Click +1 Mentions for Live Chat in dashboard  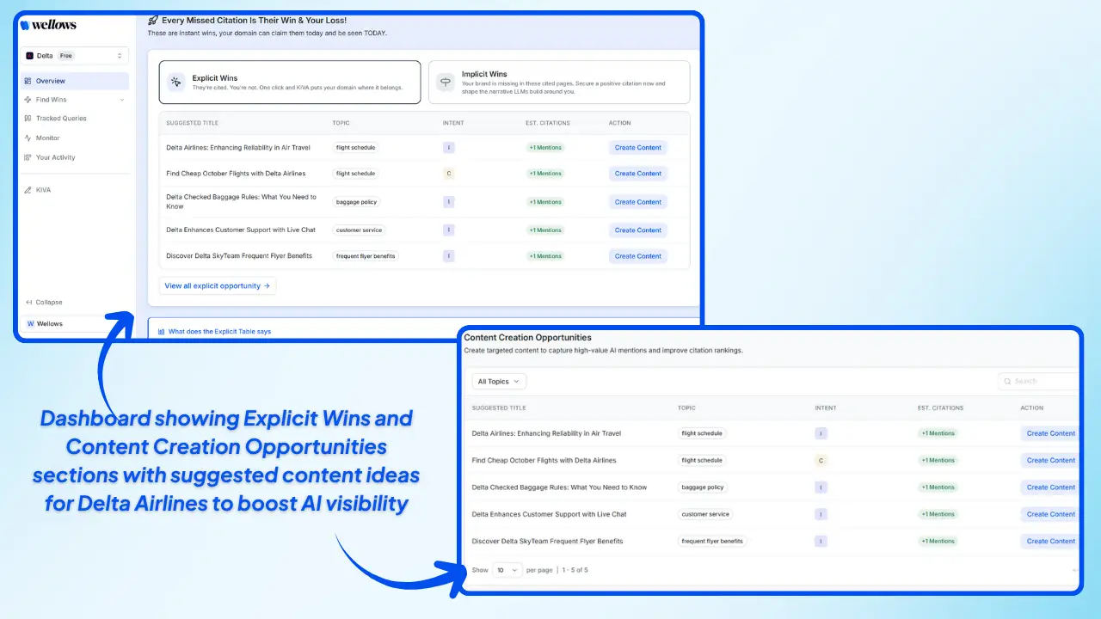(x=545, y=230)
